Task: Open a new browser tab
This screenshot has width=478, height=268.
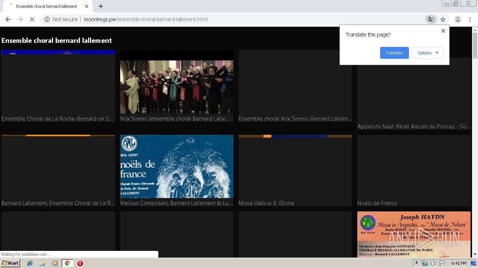Action: coord(101,6)
